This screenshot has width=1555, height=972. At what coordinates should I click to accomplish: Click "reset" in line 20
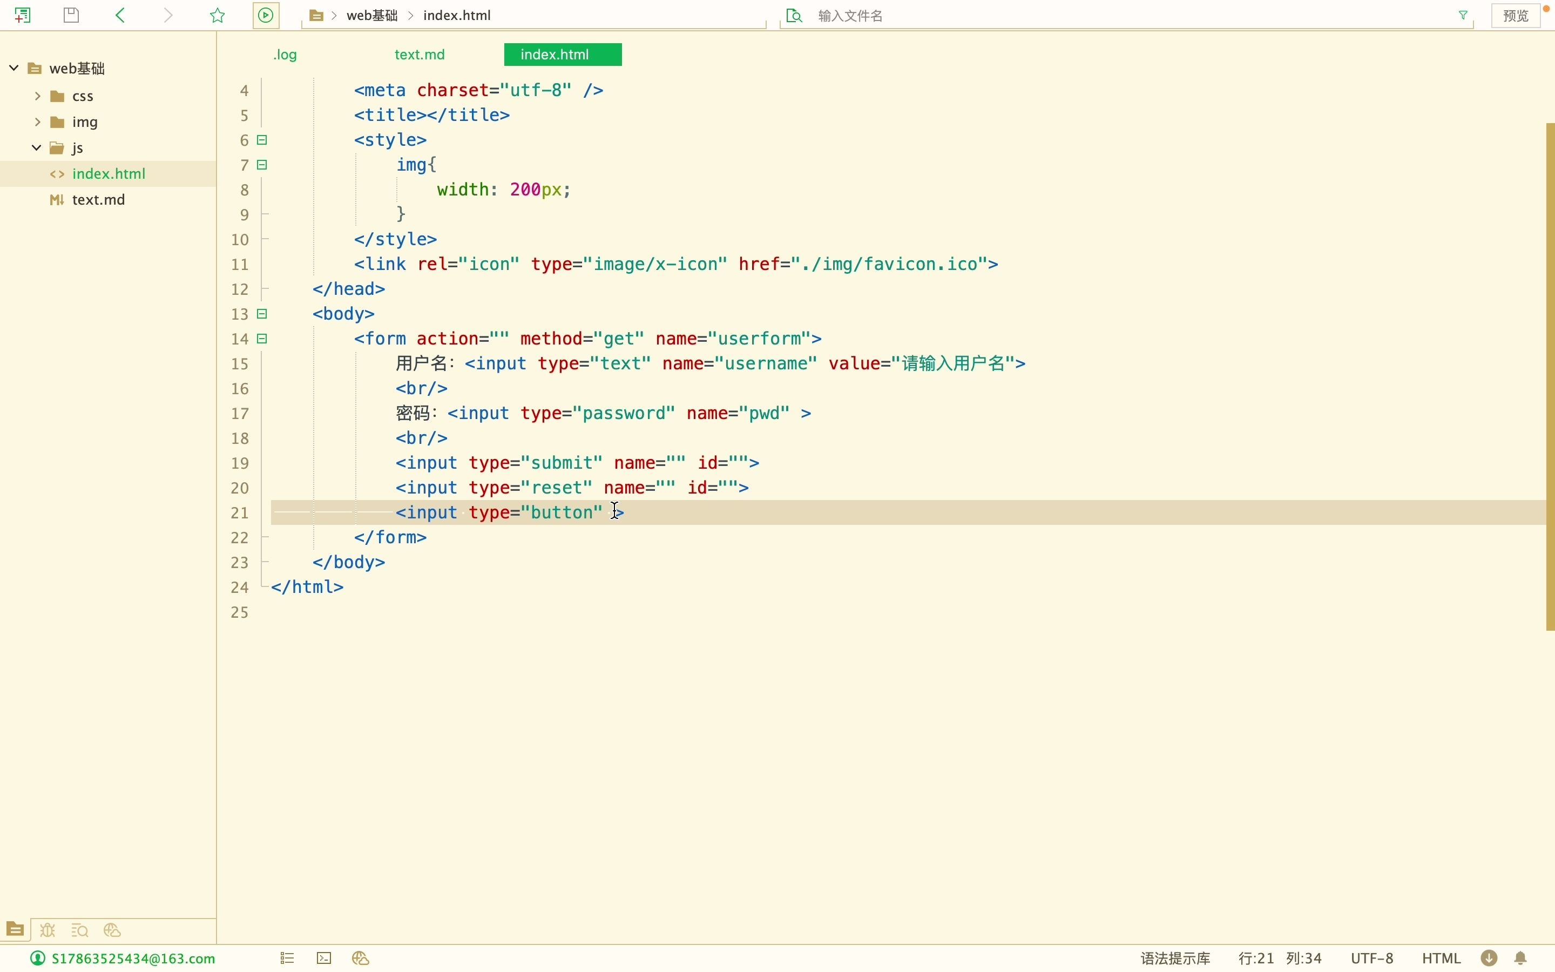tap(556, 488)
